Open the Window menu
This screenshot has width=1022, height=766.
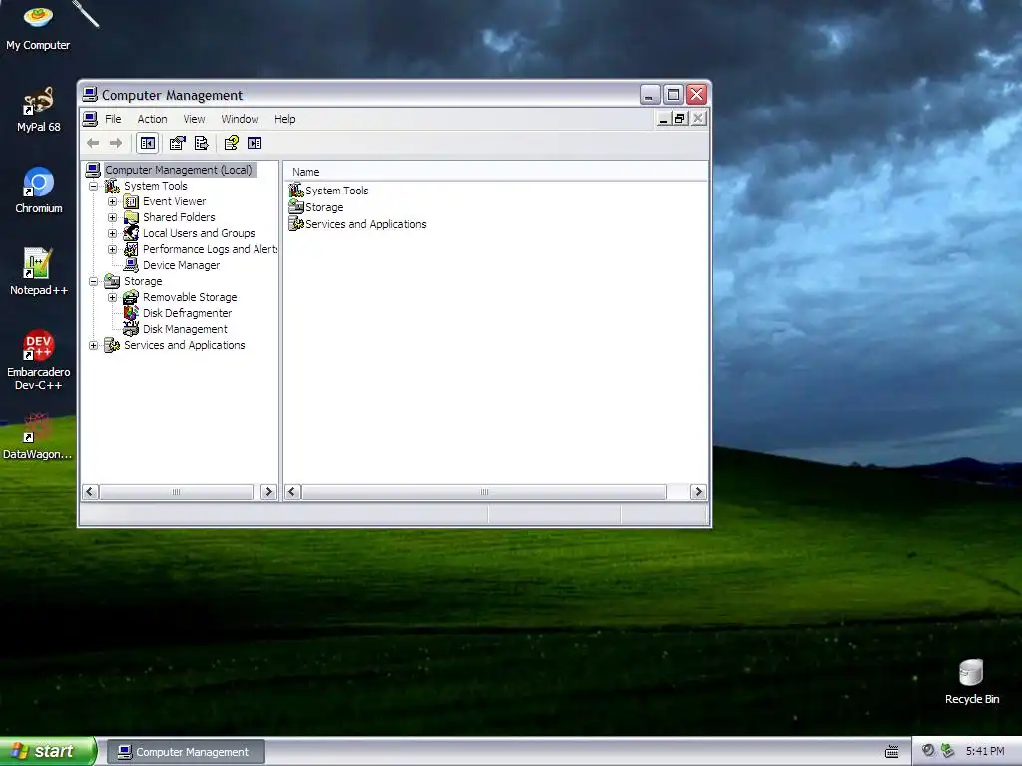point(240,119)
